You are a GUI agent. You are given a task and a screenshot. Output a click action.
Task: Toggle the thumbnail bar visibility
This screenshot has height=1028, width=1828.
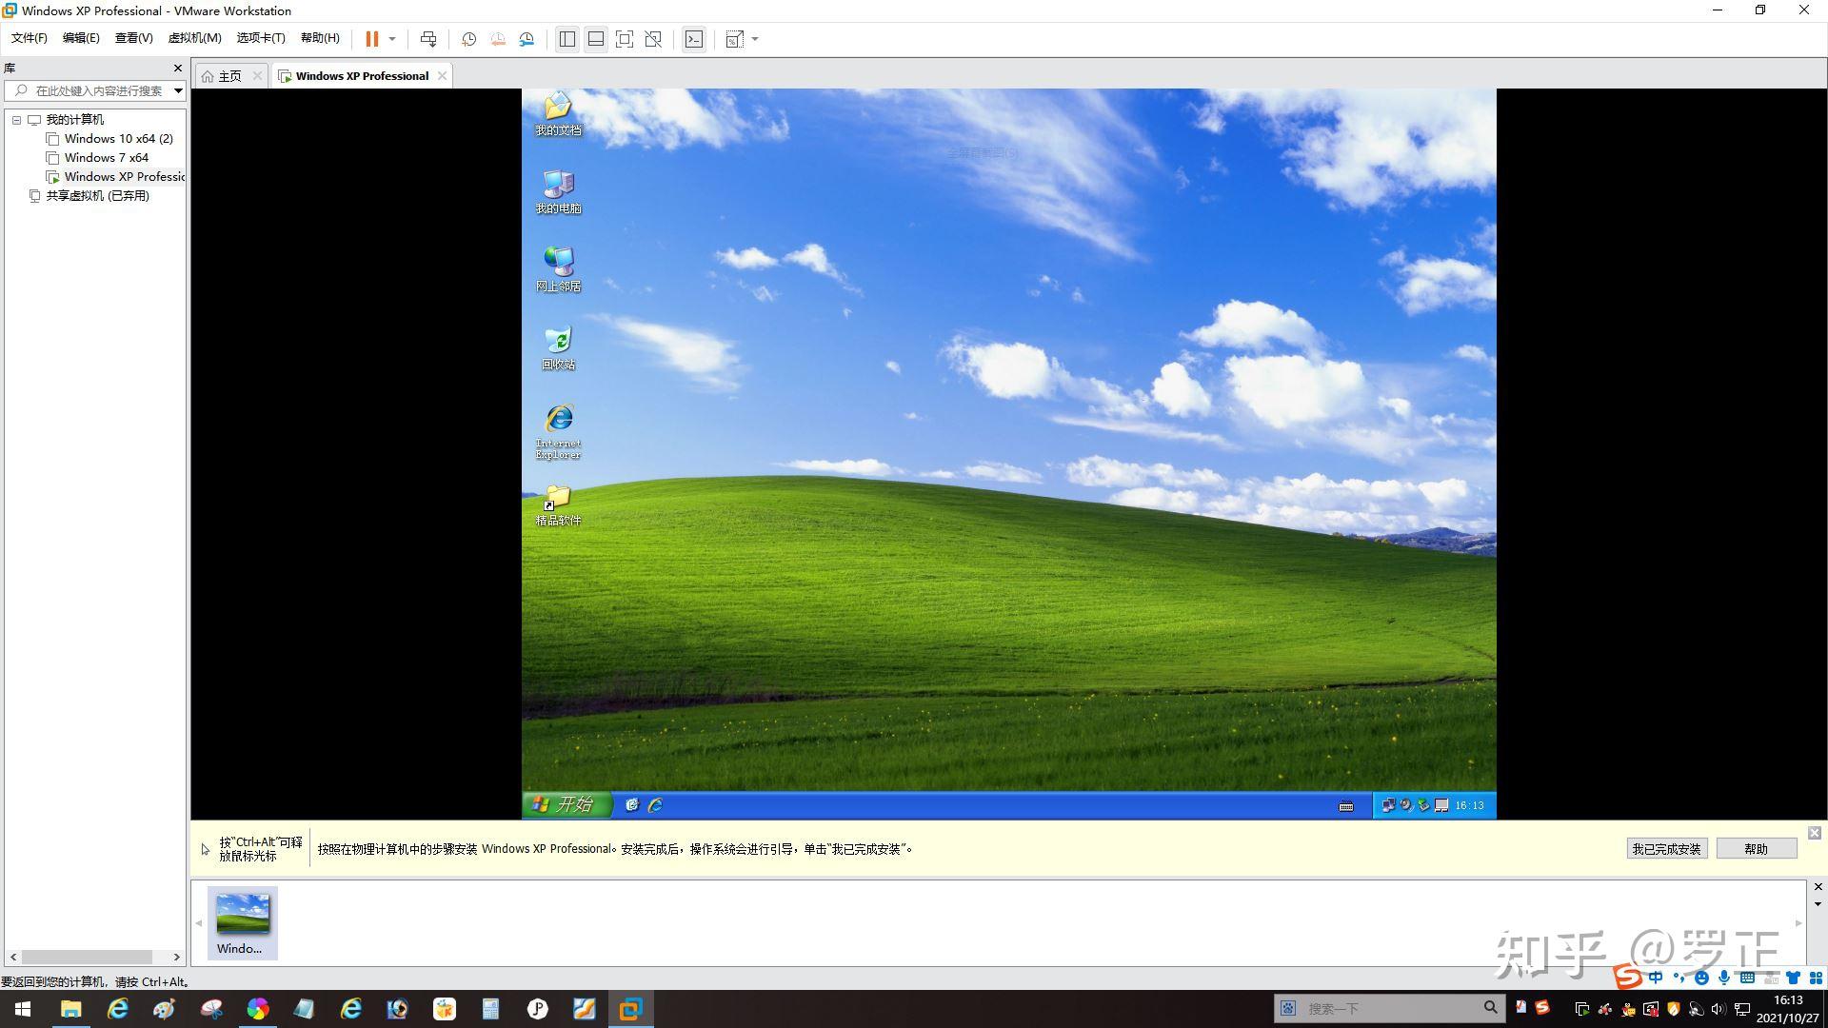click(x=595, y=39)
